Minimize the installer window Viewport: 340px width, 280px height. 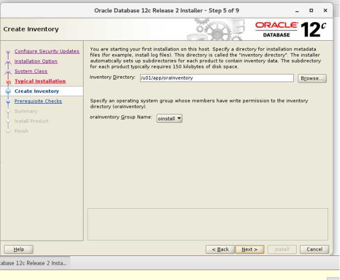(x=297, y=11)
